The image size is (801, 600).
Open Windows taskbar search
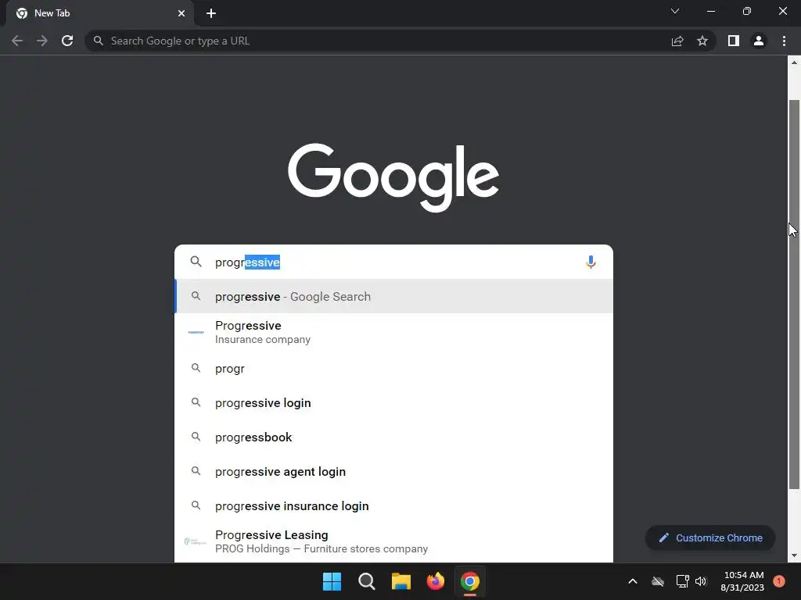[x=367, y=581]
